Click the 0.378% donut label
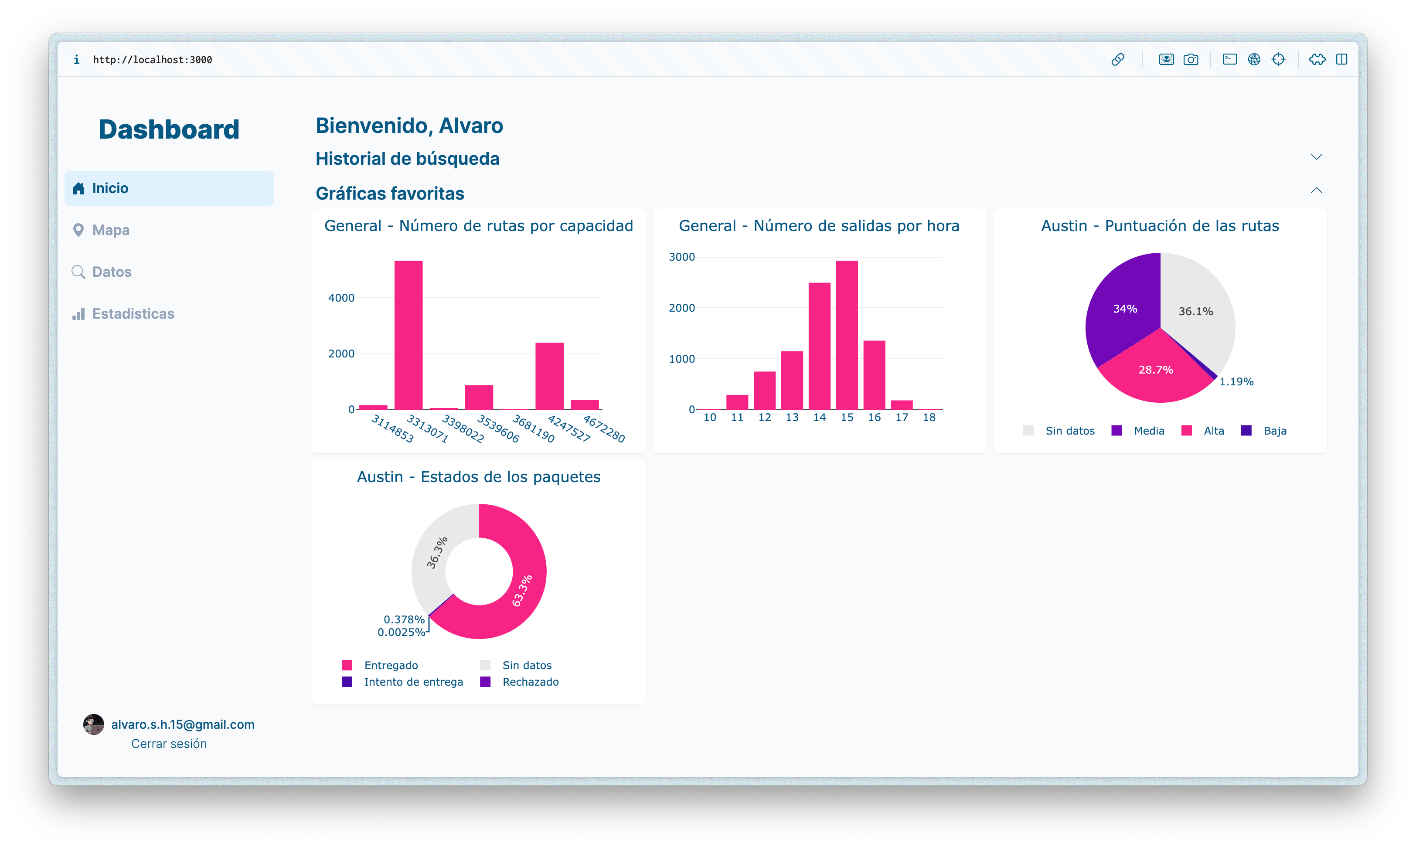 point(404,619)
